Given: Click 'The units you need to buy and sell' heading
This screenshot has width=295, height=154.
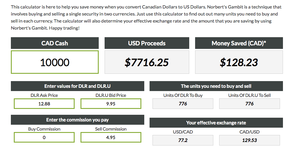Looking at the screenshot, I should pos(216,86).
